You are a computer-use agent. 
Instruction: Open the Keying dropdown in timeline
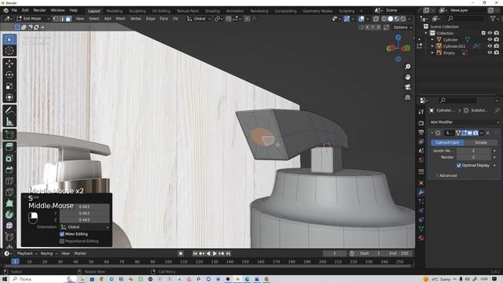point(49,253)
